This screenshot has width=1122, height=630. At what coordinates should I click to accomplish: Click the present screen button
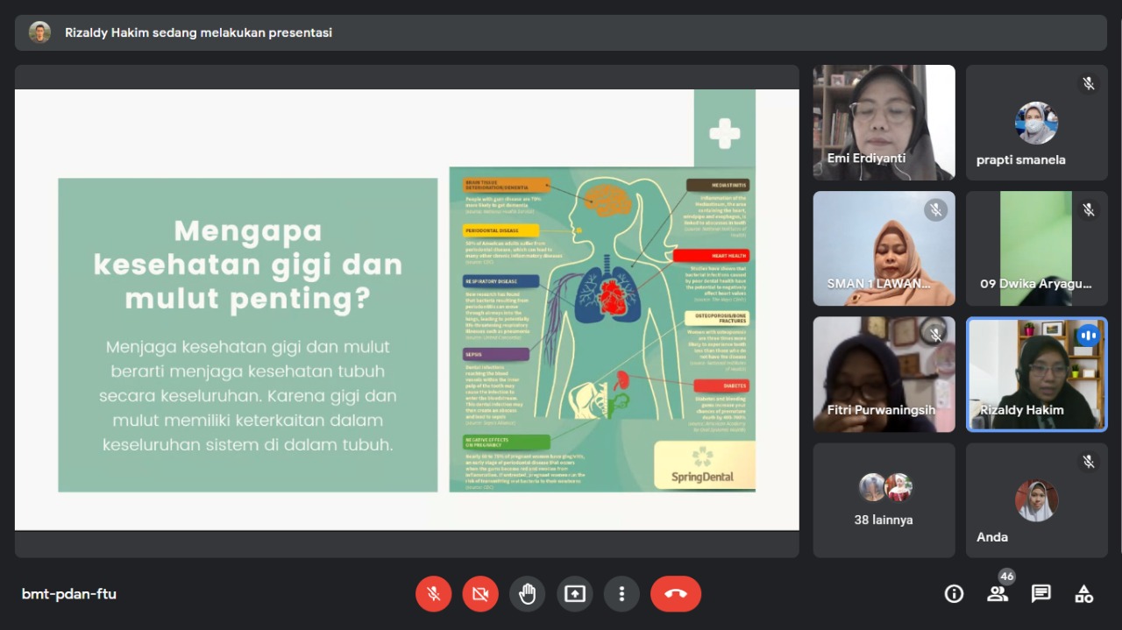574,594
